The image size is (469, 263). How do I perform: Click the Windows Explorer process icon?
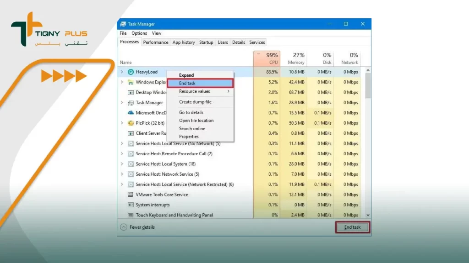tap(131, 82)
